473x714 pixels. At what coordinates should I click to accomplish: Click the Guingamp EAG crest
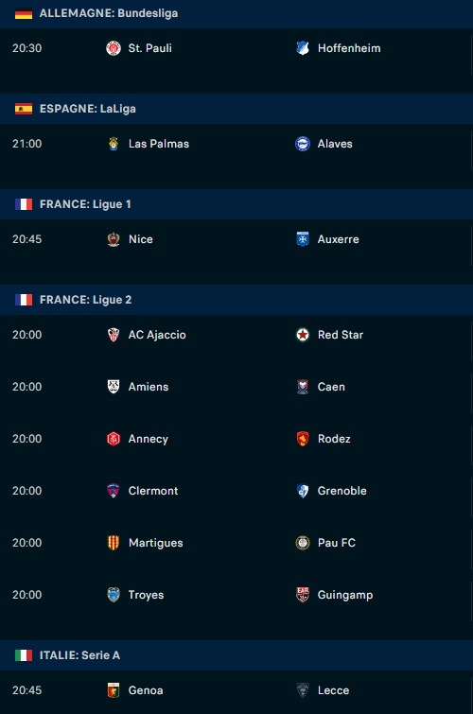(x=303, y=595)
